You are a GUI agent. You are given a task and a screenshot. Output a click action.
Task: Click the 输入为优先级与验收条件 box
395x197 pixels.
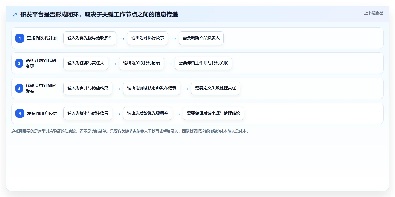(90, 38)
